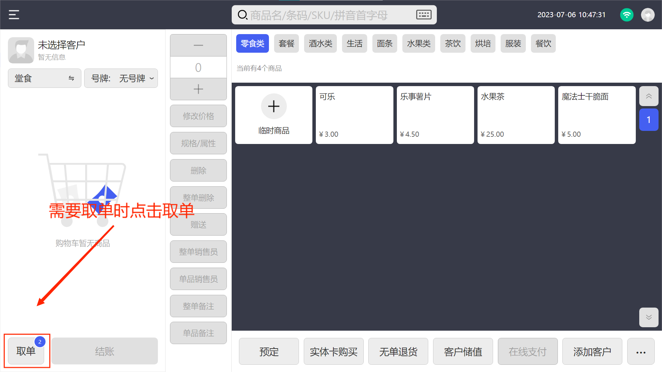Expand the 号牌 无号牌 dropdown

click(x=121, y=79)
